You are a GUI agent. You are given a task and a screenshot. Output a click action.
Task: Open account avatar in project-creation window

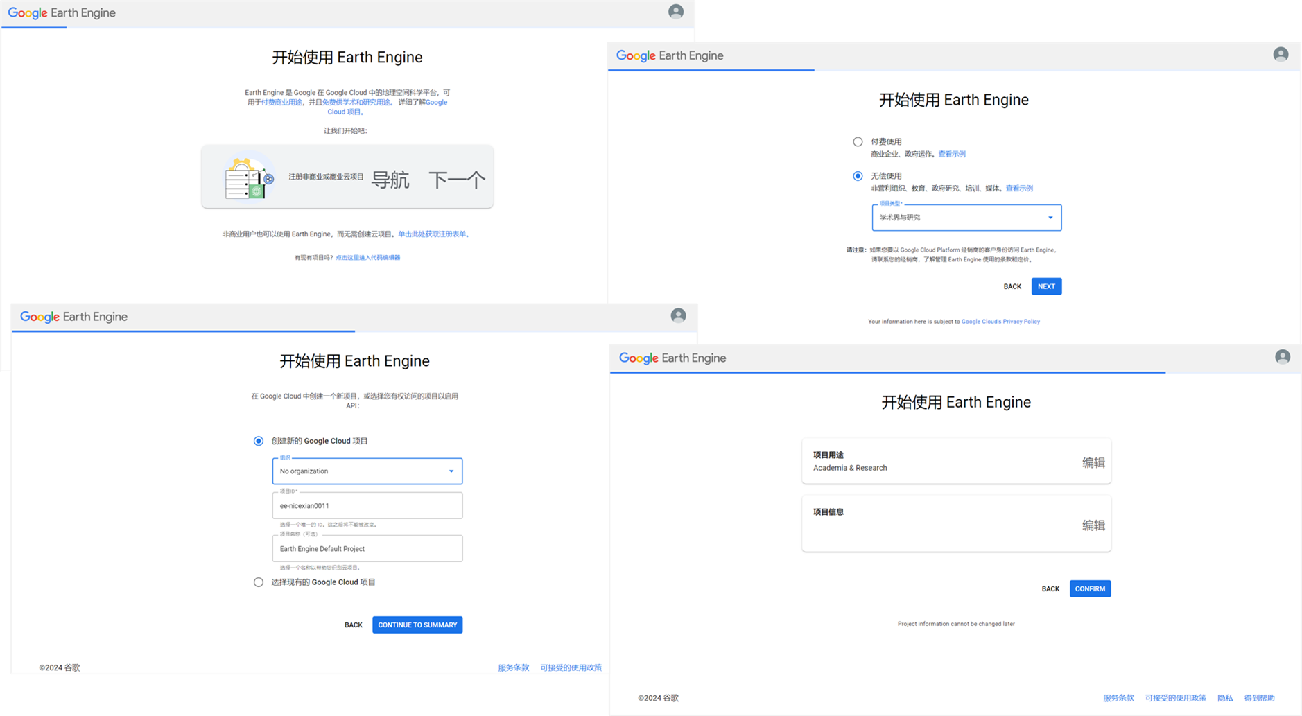pyautogui.click(x=678, y=315)
